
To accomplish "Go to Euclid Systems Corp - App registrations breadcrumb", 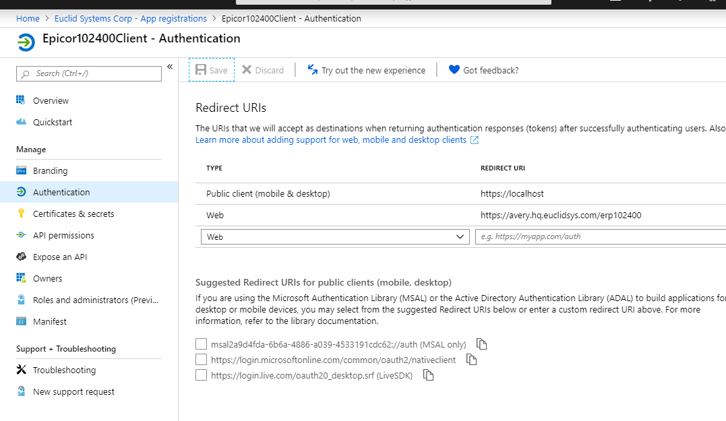I will coord(131,18).
